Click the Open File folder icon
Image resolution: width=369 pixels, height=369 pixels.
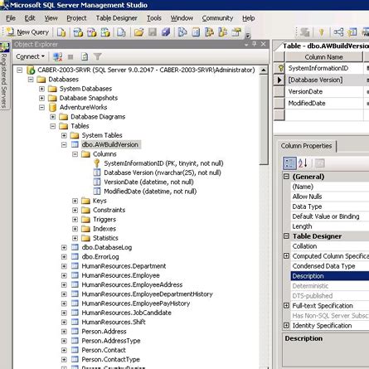click(138, 32)
